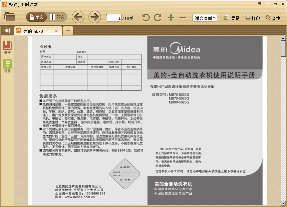Go to previous page with left arrow
Image resolution: width=287 pixels, height=207 pixels.
click(78, 17)
